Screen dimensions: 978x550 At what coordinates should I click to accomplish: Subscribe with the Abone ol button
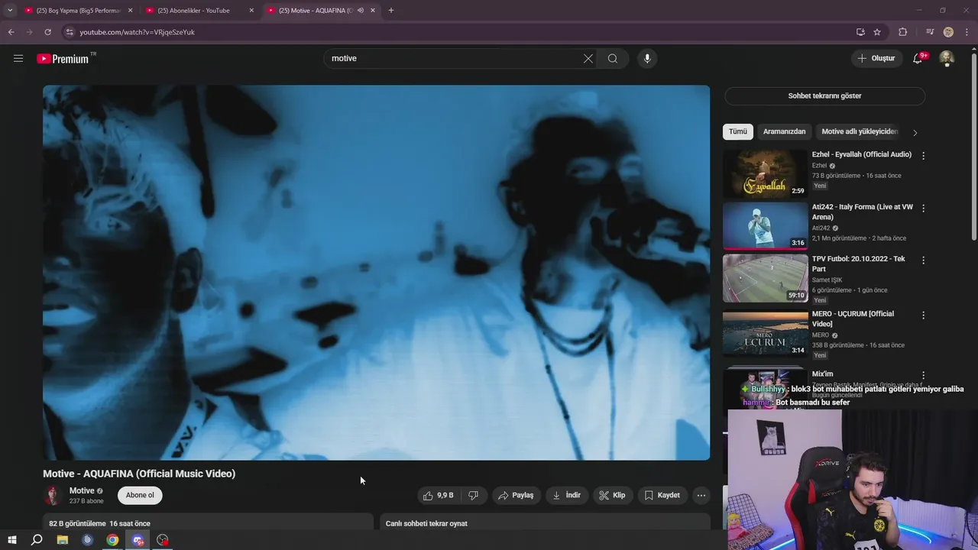coord(140,495)
